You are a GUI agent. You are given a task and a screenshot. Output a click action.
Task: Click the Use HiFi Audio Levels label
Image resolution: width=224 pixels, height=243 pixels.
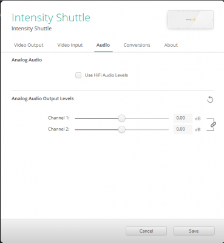(106, 75)
